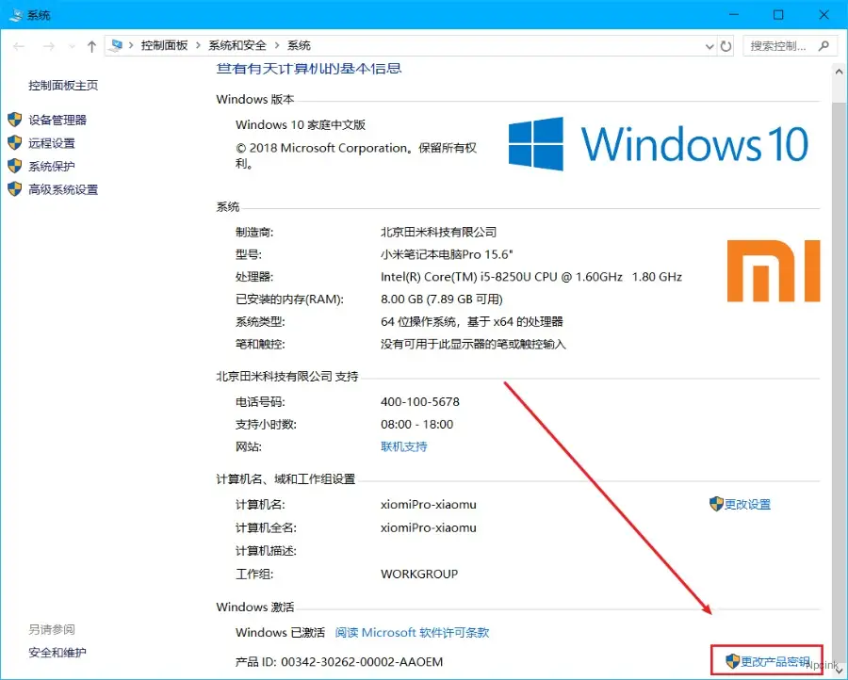Click shield icon next to 远程设置
Viewport: 848px width, 680px height.
(x=14, y=143)
